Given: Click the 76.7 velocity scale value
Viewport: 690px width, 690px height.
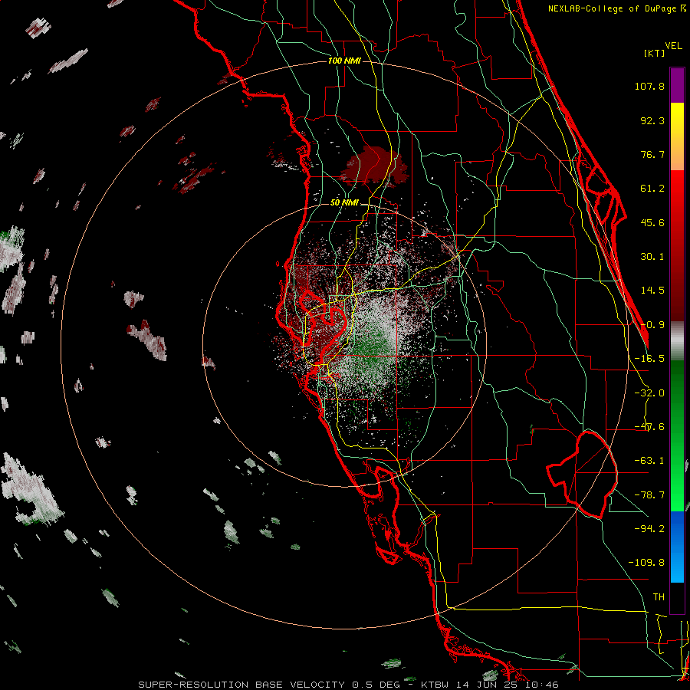Looking at the screenshot, I should pos(652,154).
